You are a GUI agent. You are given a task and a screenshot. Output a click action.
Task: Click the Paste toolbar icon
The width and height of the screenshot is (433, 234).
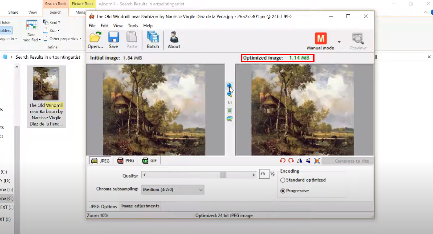[x=132, y=37]
